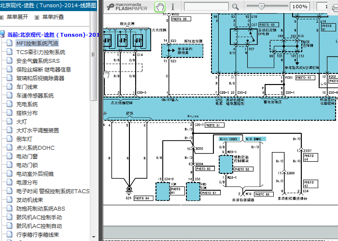Select the hand pan tool
338x241 pixels.
click(x=160, y=7)
